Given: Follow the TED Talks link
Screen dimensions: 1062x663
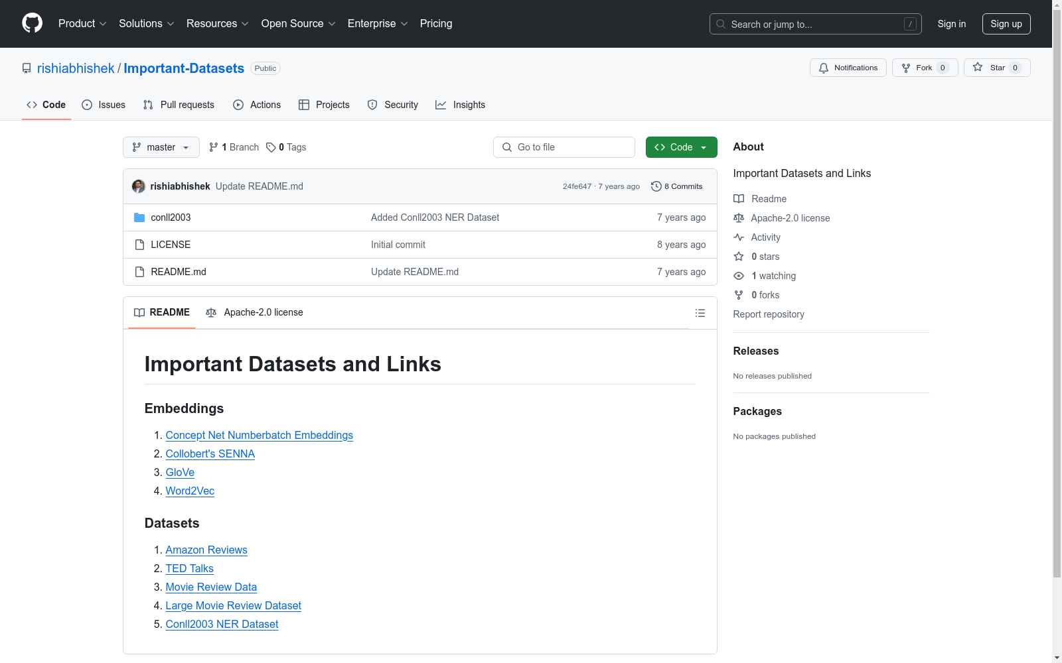Looking at the screenshot, I should pos(190,568).
